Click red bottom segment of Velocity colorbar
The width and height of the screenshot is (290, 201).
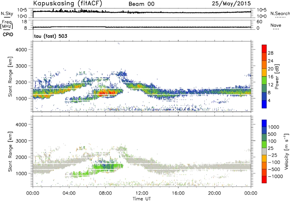264,180
